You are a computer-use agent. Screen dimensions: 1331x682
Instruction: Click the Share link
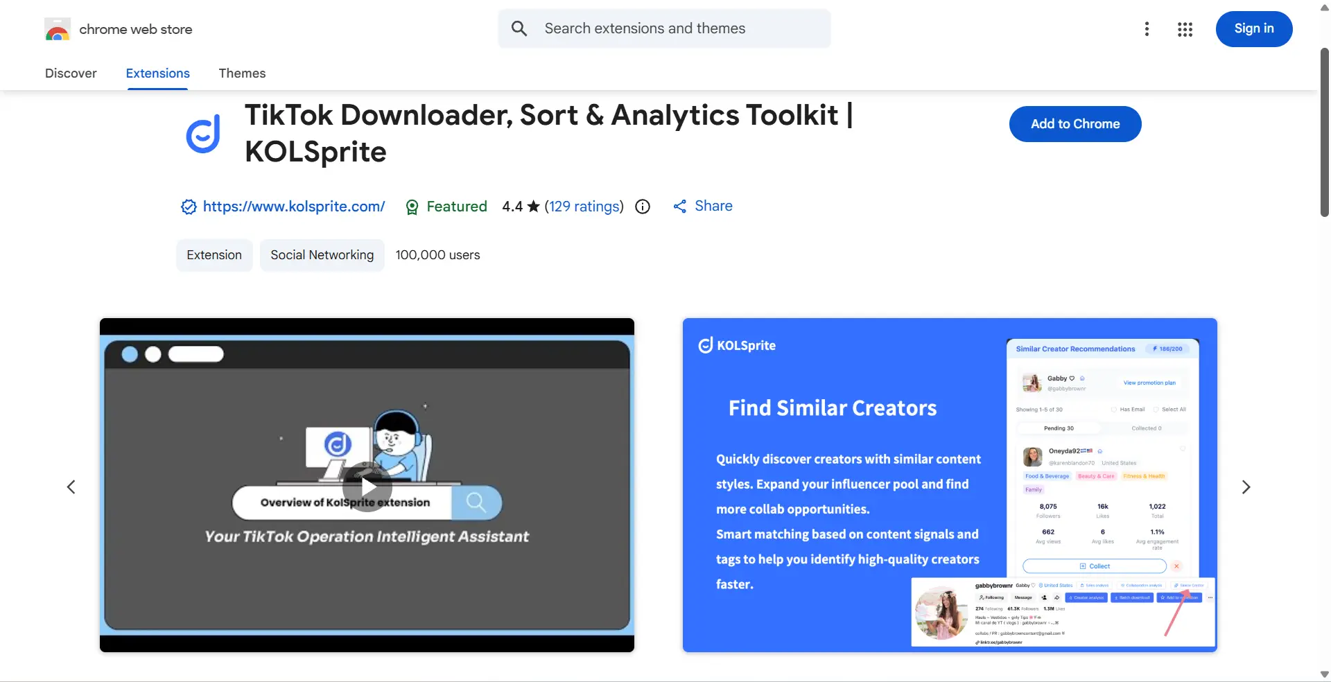[713, 206]
